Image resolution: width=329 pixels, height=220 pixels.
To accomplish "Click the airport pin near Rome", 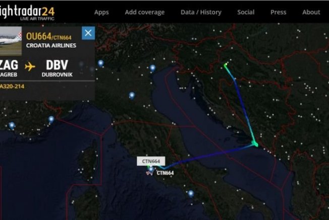I will coord(151,169).
